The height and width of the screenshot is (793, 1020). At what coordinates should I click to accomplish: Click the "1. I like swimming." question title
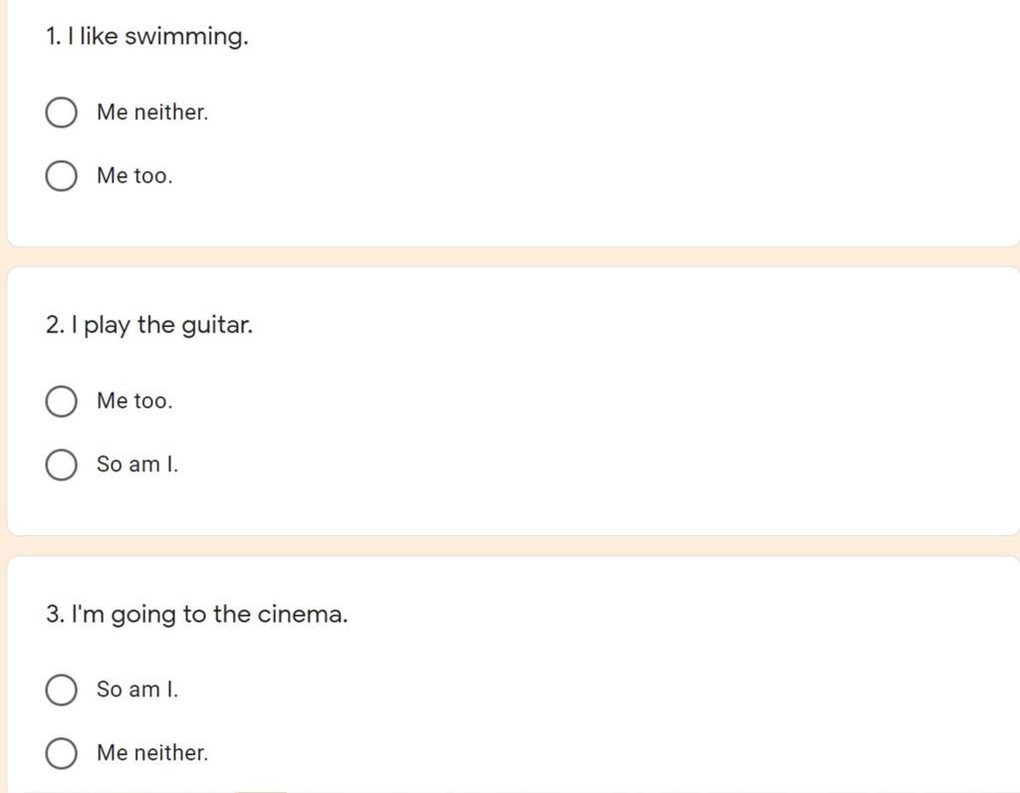(147, 37)
